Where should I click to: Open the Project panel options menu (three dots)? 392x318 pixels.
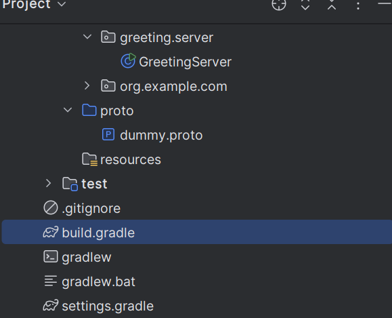click(x=358, y=5)
